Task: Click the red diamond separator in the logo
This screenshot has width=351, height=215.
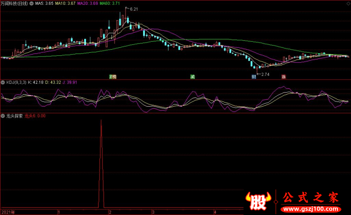Action: 276,202
